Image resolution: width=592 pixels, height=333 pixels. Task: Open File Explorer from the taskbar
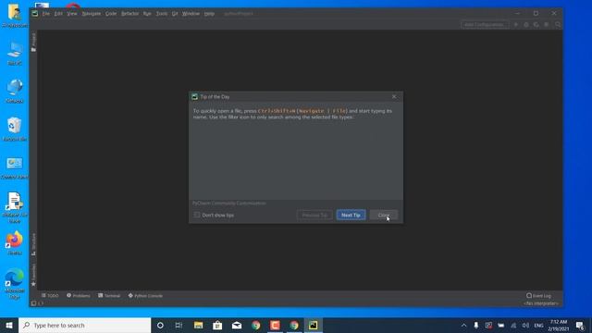coord(198,325)
